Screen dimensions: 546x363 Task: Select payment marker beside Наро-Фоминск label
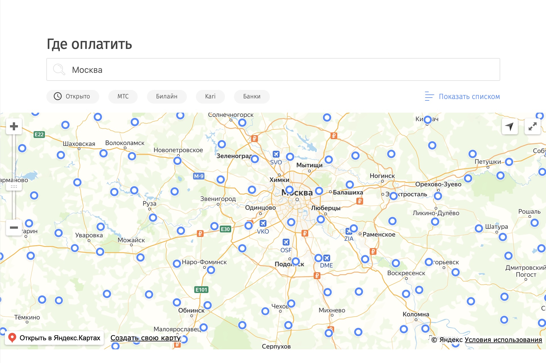177,263
